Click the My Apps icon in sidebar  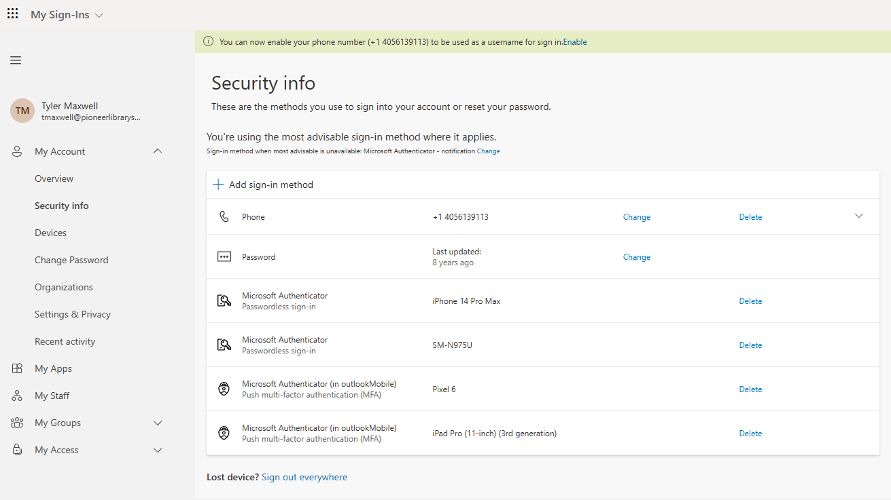(17, 368)
